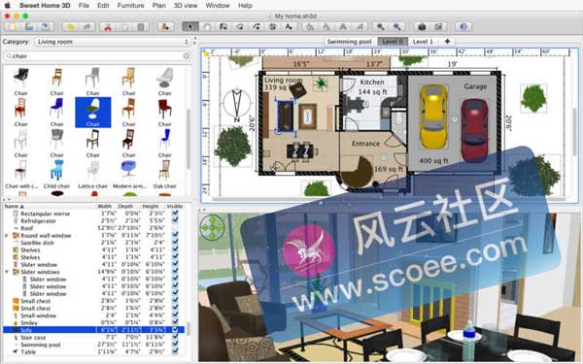Toggle Visible checkbox for Stair case
Screen dimensions: 583x364
(175, 337)
